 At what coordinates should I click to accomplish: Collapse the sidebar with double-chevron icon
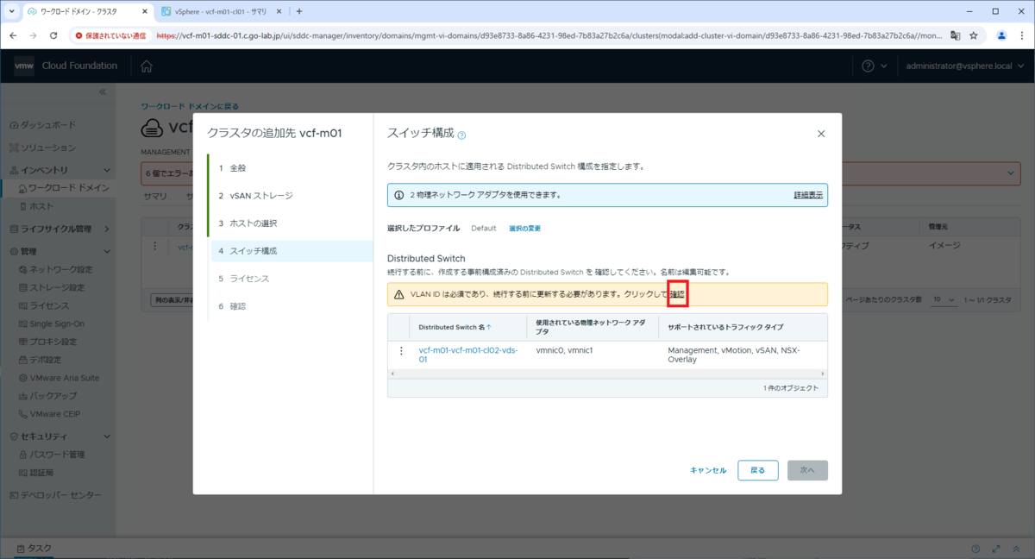[102, 91]
